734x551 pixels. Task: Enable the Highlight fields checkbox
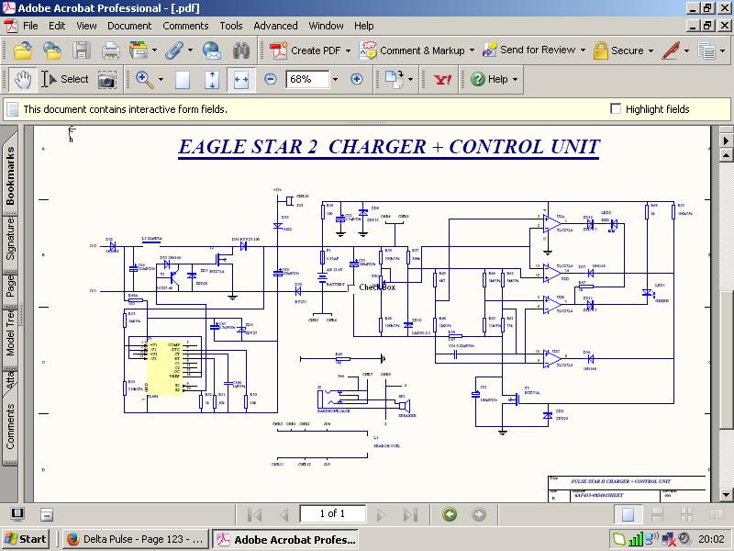click(616, 109)
